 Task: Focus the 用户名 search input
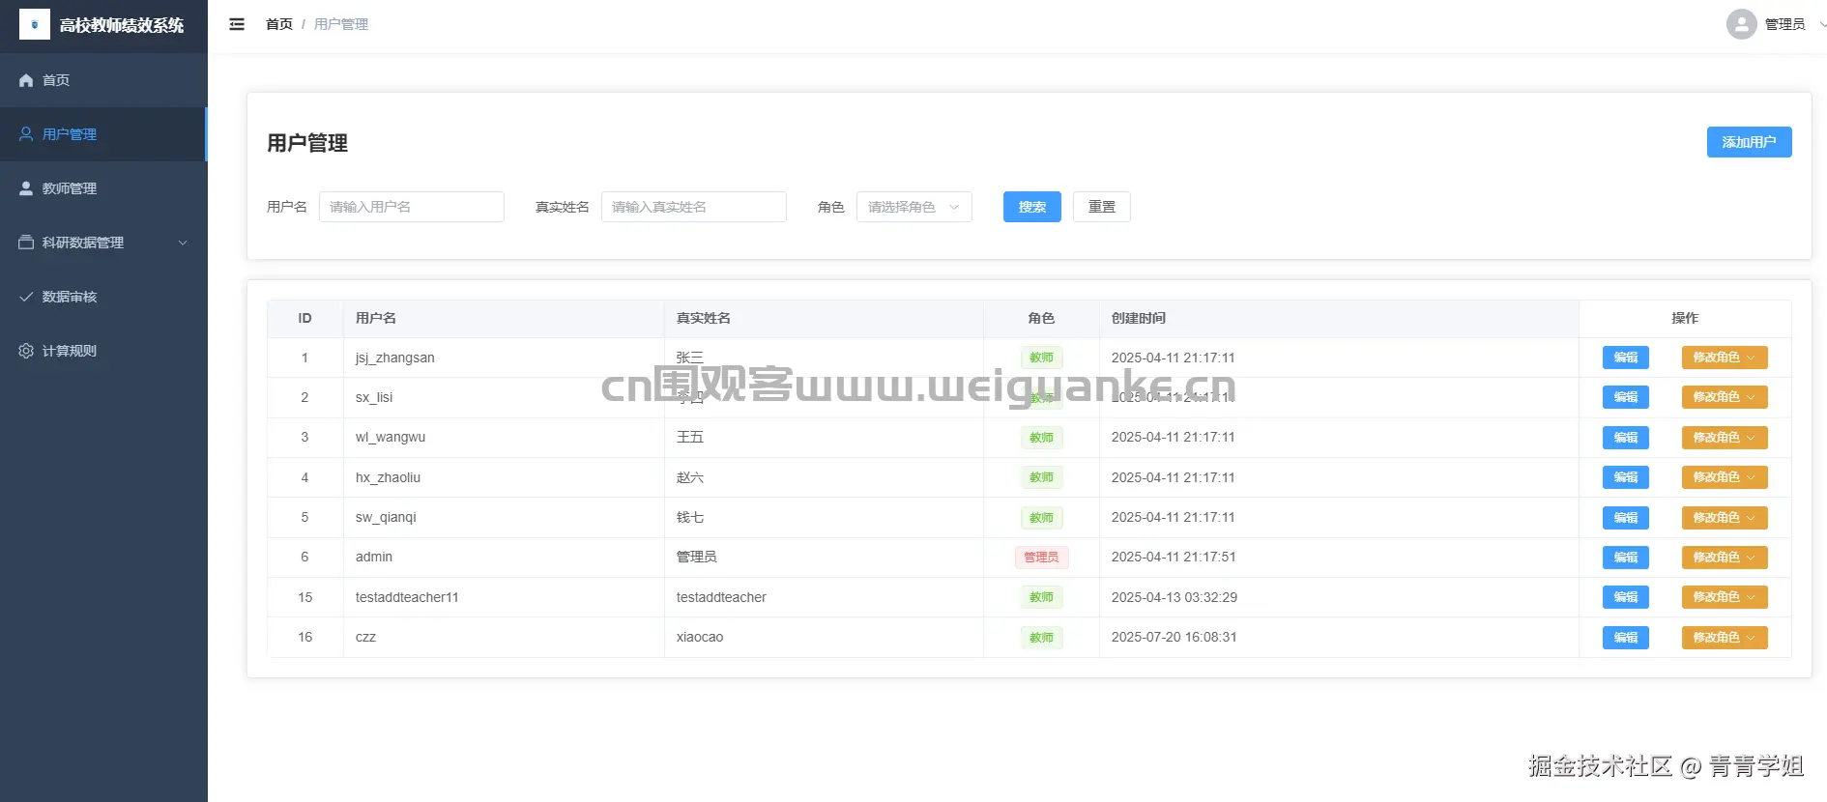[x=412, y=207]
